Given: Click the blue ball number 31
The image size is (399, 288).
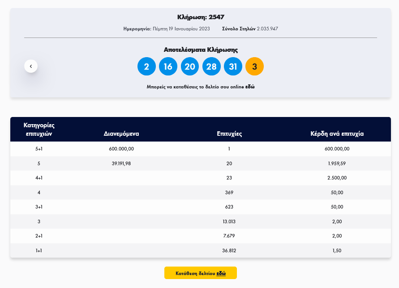Looking at the screenshot, I should pos(233,67).
